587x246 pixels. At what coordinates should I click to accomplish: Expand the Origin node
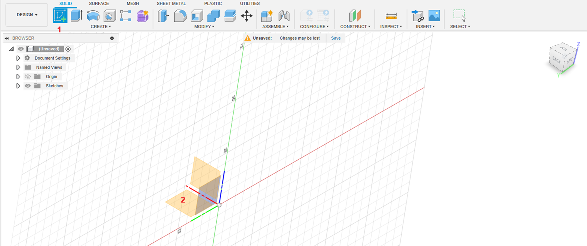pos(18,76)
